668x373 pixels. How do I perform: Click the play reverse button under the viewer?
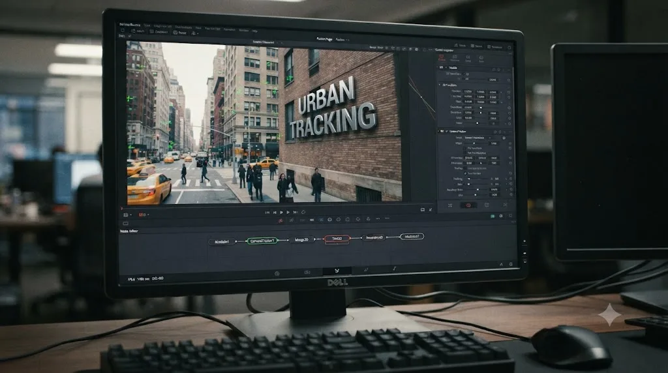coord(281,212)
